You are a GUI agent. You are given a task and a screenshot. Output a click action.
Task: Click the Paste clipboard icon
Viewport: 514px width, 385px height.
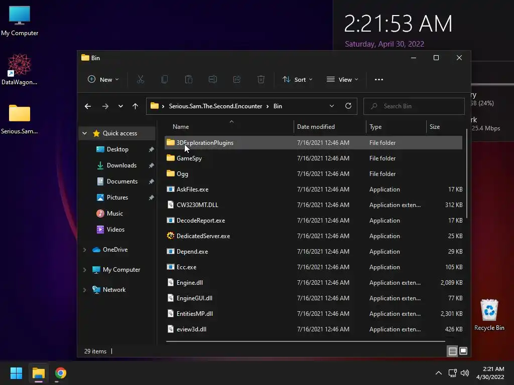[189, 79]
